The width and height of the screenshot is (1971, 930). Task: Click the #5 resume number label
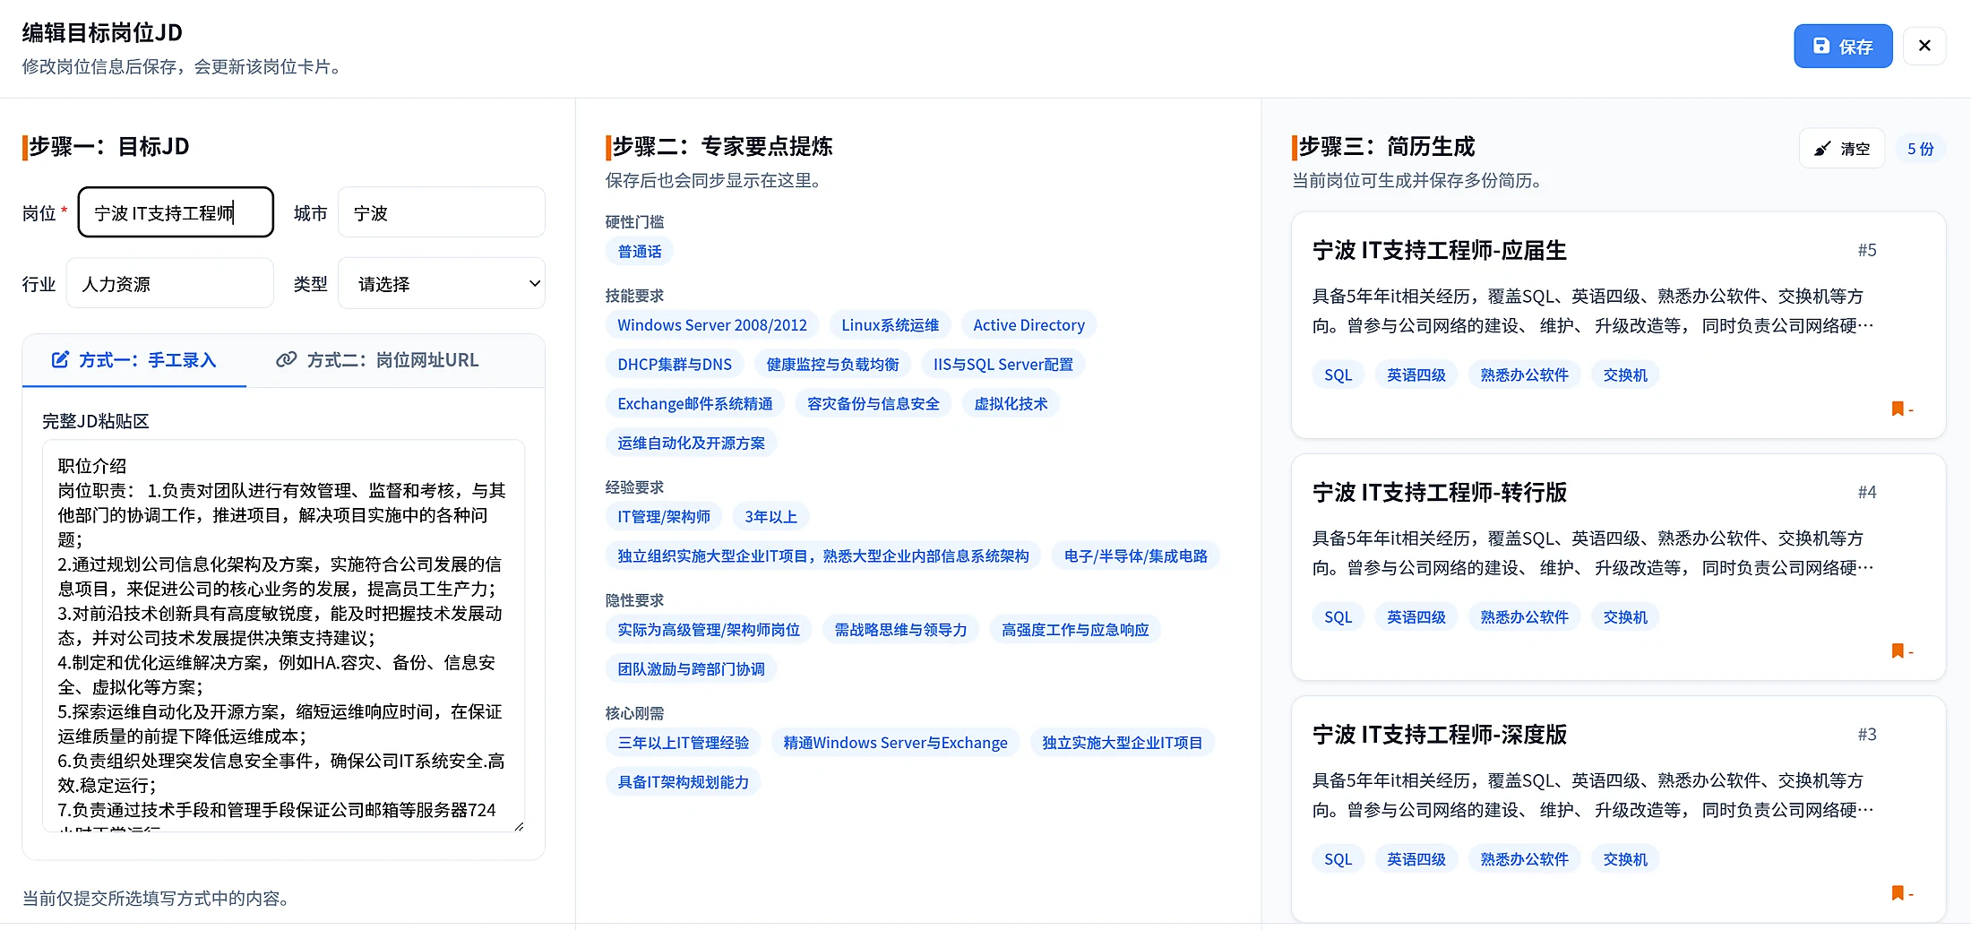1867,250
